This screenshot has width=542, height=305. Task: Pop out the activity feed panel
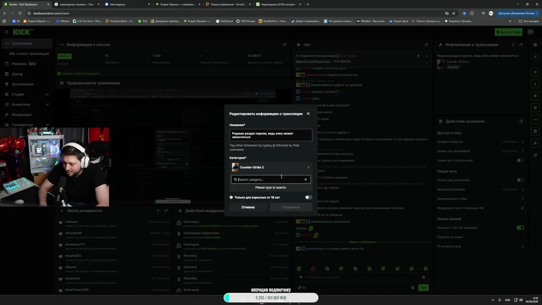(x=166, y=211)
